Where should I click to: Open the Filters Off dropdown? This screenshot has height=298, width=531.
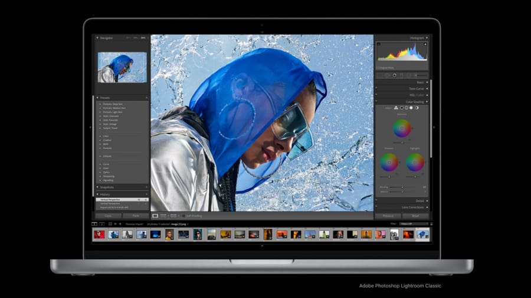[x=414, y=224]
